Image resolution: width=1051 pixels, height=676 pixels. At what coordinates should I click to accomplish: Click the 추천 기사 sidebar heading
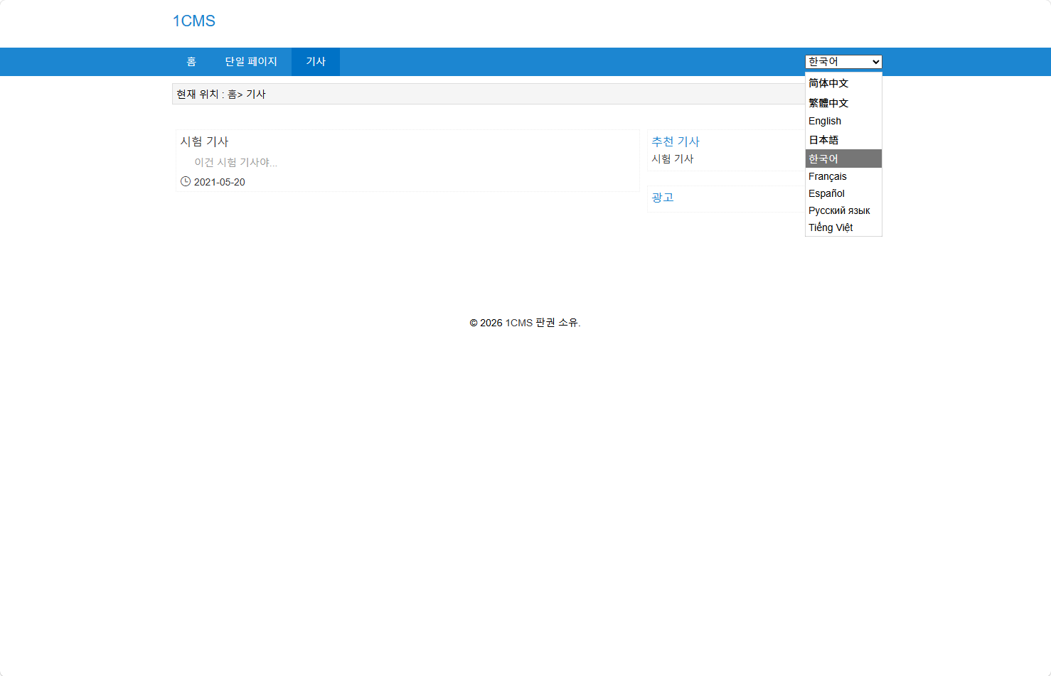676,141
